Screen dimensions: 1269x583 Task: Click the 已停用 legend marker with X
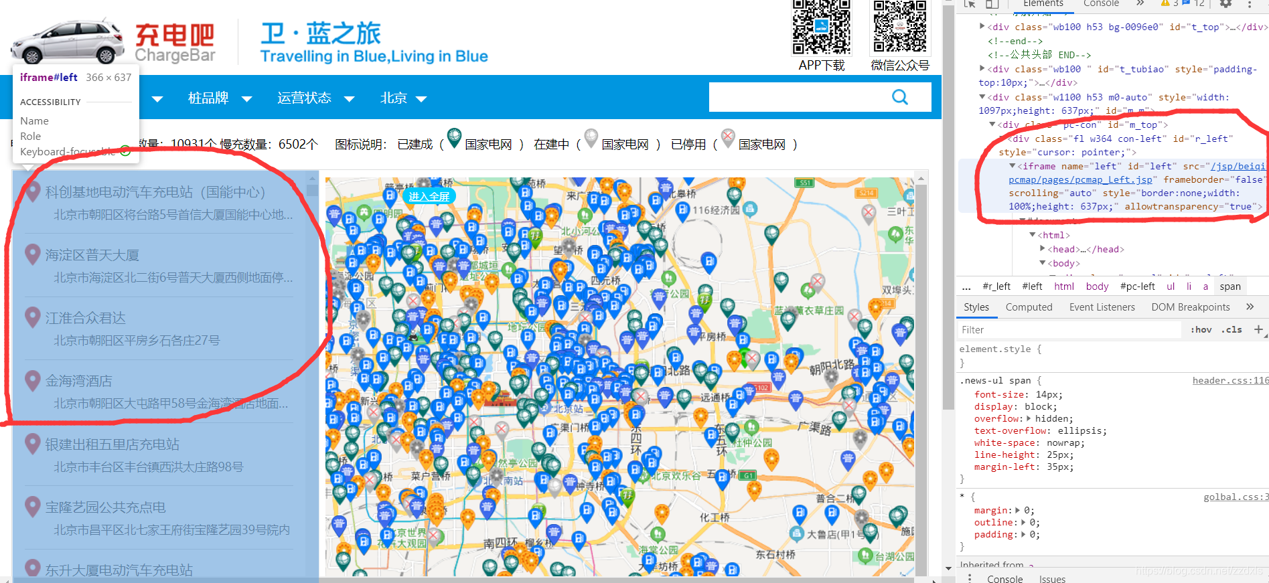pyautogui.click(x=728, y=139)
